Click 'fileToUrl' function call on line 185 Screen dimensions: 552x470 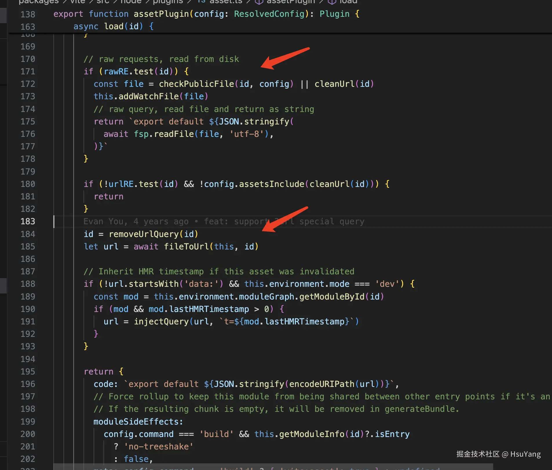187,247
